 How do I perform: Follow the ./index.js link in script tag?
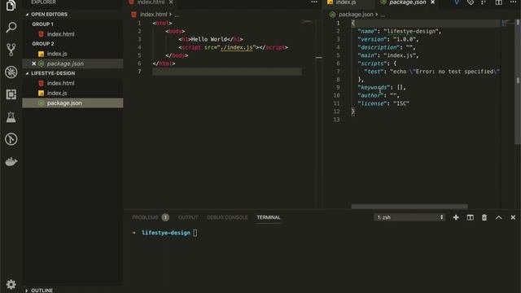(x=238, y=47)
